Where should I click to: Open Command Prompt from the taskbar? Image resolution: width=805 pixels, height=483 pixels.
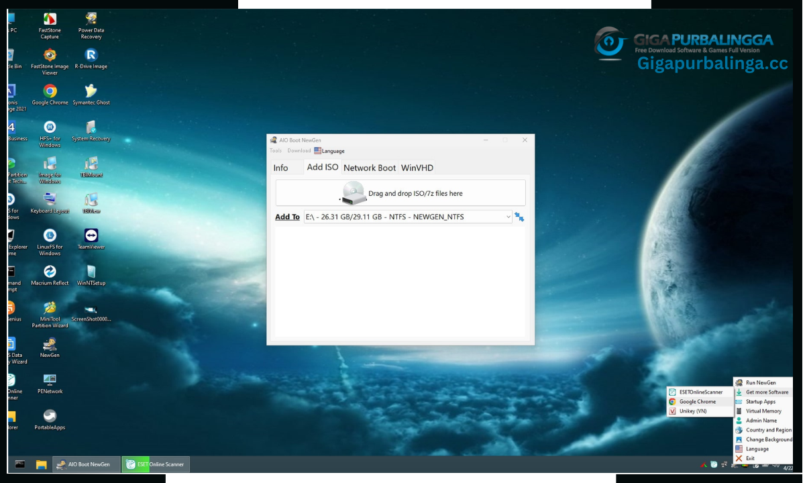click(20, 464)
